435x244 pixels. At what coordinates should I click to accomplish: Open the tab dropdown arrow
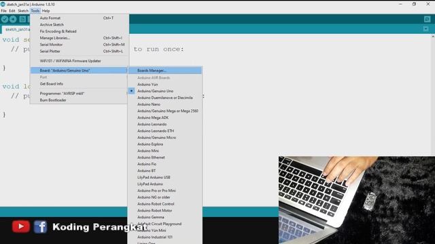[x=426, y=28]
